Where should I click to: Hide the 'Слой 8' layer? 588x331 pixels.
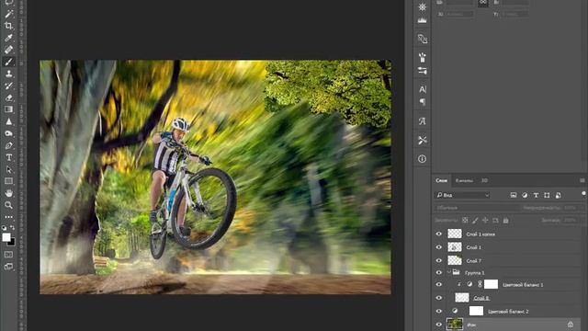point(439,298)
